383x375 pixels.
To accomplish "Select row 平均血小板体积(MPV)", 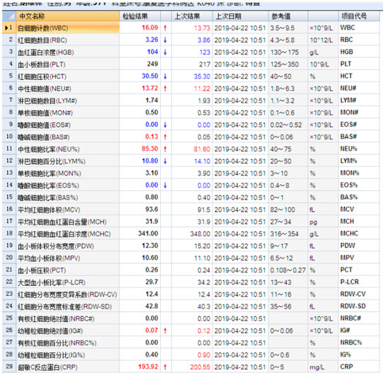I will tap(190, 258).
